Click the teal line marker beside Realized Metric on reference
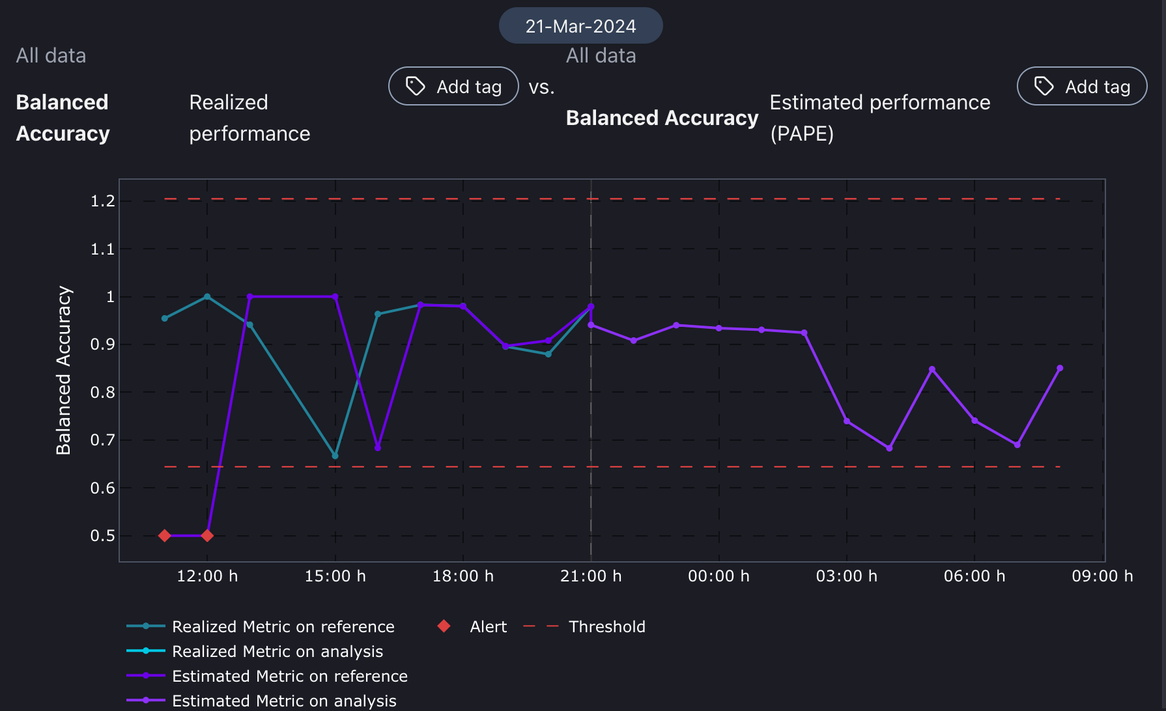The height and width of the screenshot is (711, 1166). [x=145, y=626]
